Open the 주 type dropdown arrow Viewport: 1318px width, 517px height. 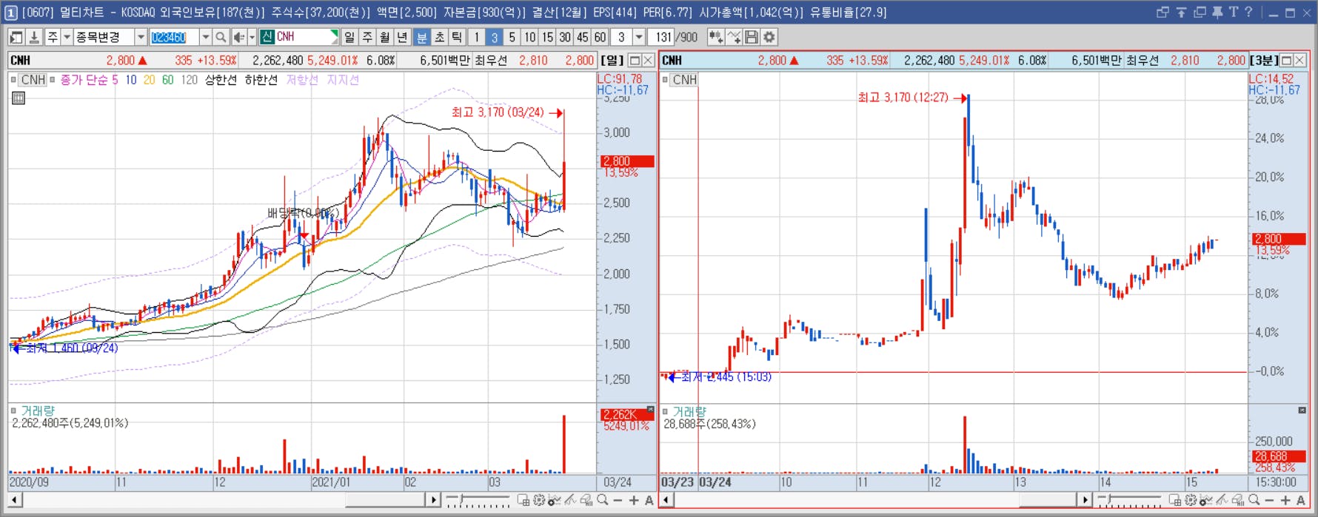(67, 37)
